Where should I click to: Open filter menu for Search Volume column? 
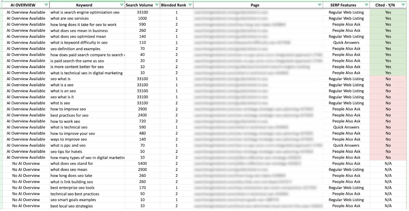(x=157, y=5)
